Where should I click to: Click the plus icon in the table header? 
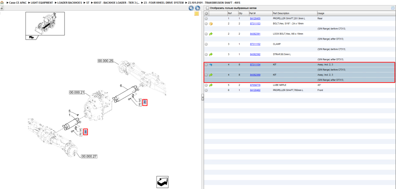tap(206, 13)
